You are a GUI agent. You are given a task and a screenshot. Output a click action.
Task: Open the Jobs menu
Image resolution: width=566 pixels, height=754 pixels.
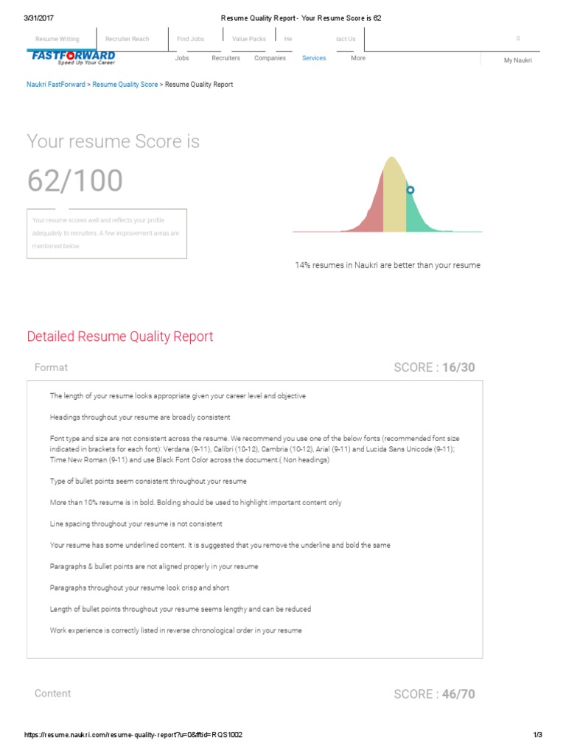pos(182,58)
